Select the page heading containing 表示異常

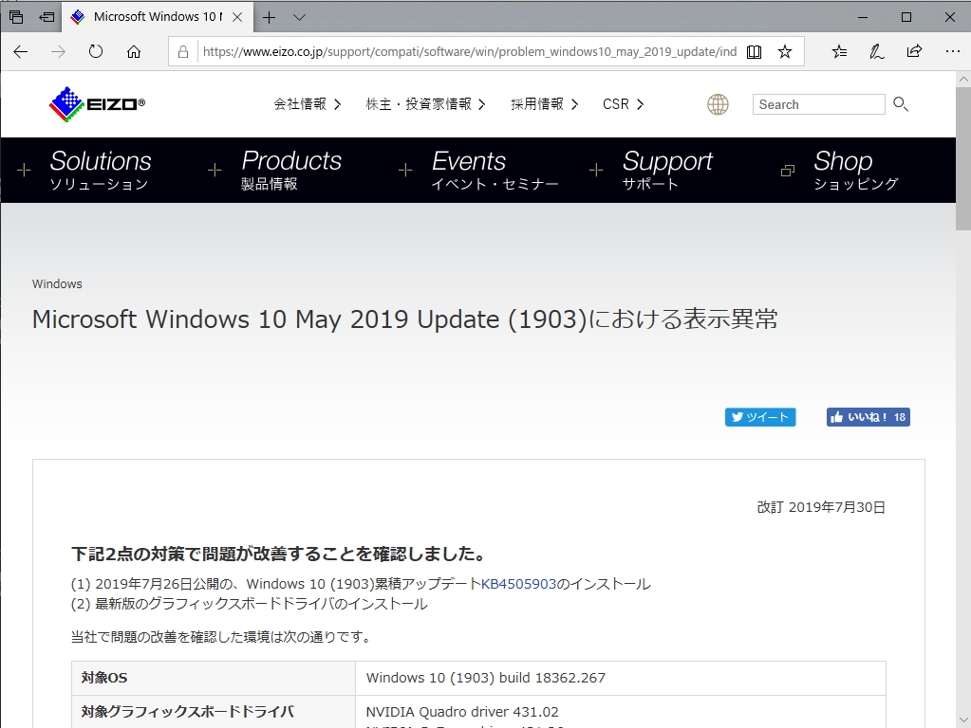tap(405, 319)
